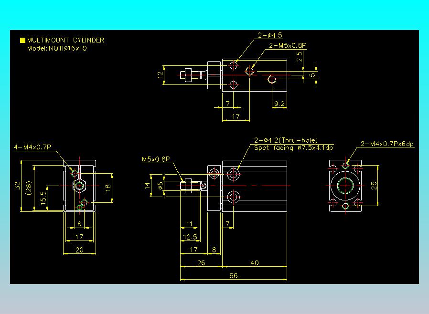Select the 4-M4x0.7P label

[x=32, y=147]
